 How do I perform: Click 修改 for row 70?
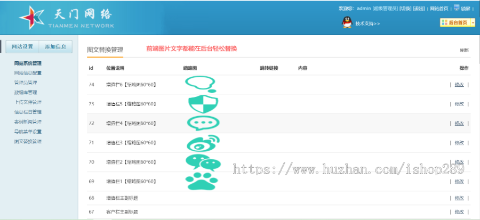[459, 162]
